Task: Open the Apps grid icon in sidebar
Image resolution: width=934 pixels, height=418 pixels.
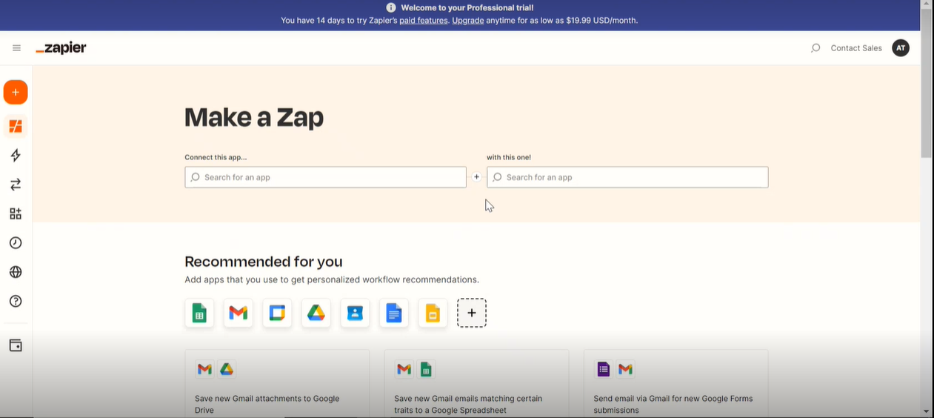Action: (x=16, y=213)
